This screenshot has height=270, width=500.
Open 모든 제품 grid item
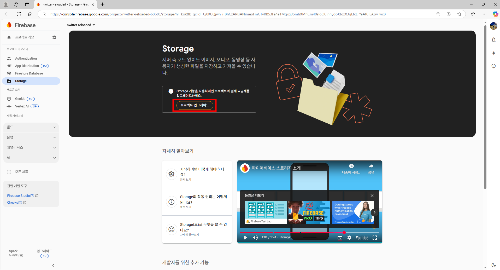tap(21, 172)
